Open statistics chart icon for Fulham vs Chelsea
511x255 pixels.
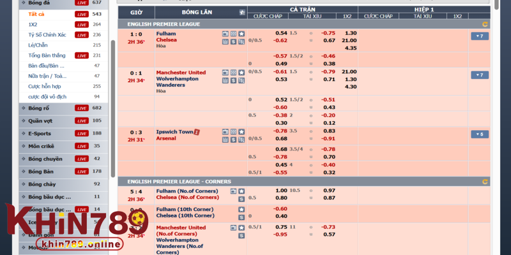225,41
